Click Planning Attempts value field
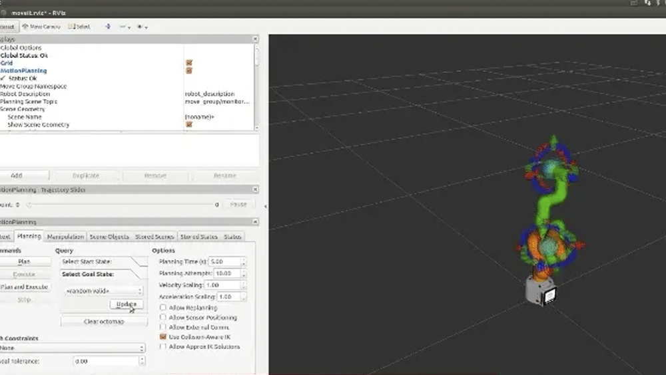The image size is (666, 375). coord(227,273)
